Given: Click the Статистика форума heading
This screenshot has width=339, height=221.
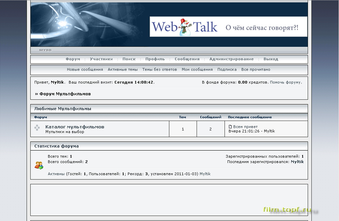Looking at the screenshot, I should [x=57, y=146].
